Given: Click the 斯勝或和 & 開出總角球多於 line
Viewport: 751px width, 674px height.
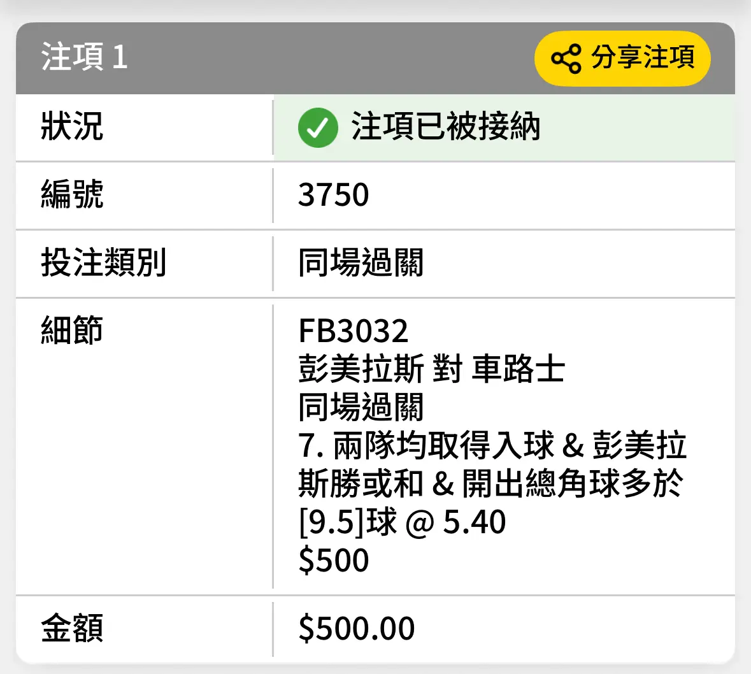Looking at the screenshot, I should [490, 484].
